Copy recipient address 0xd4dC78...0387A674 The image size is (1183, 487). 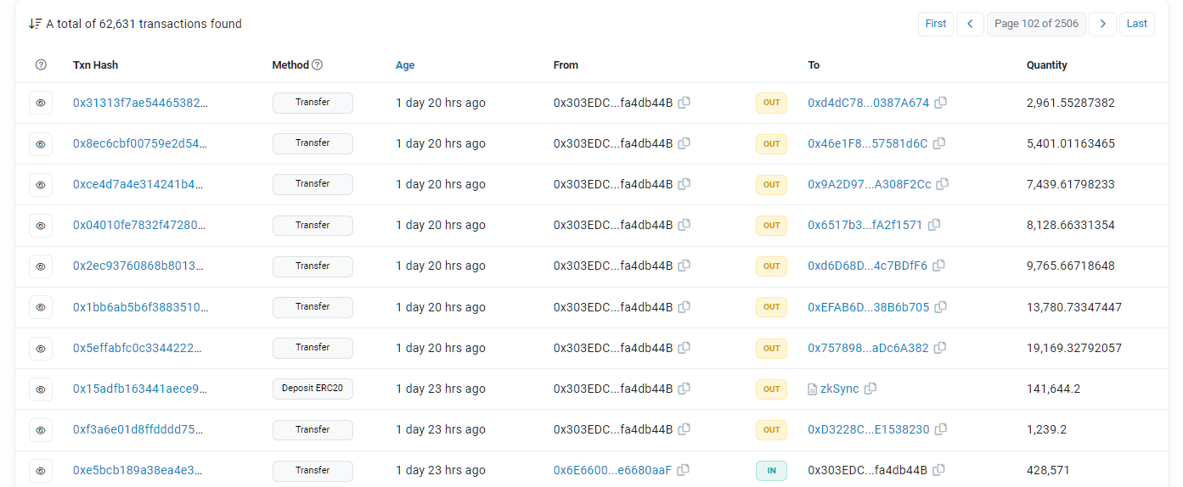point(940,103)
